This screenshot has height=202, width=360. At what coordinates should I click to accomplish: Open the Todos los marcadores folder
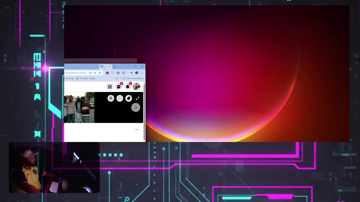pyautogui.click(x=133, y=78)
